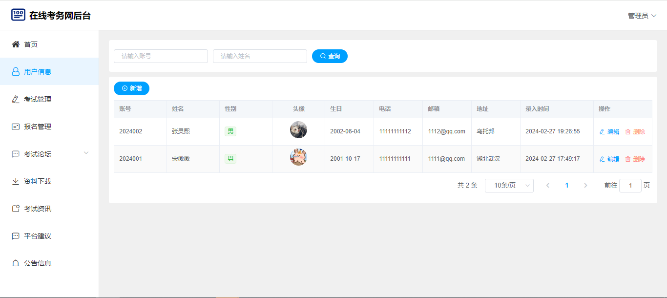Click the card icon beside 报名管理
This screenshot has height=298, width=667.
click(x=16, y=127)
